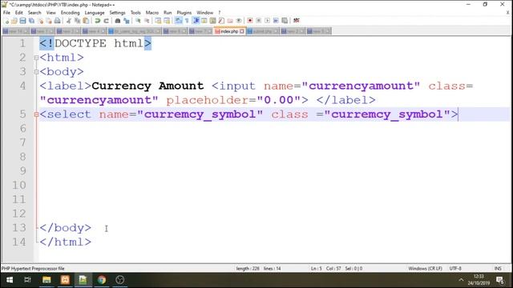Close the index.php tab with its red X
This screenshot has height=288, width=513.
pos(242,31)
